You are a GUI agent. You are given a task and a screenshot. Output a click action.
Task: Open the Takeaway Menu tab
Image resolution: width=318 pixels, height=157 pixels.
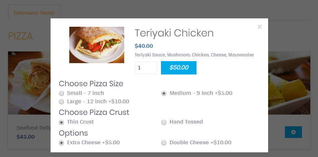point(34,13)
